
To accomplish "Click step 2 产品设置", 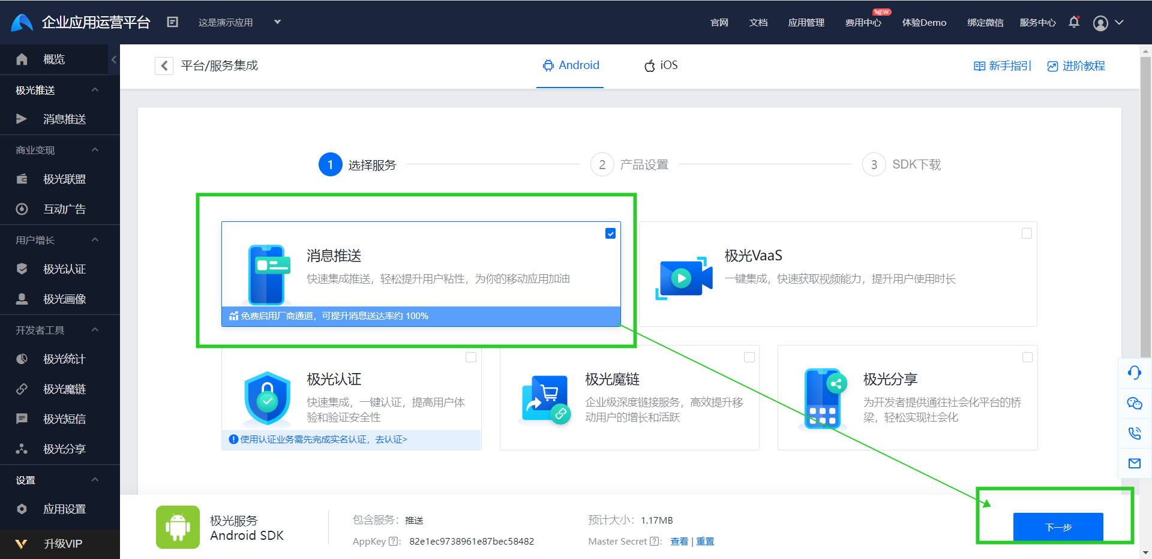I will point(629,164).
